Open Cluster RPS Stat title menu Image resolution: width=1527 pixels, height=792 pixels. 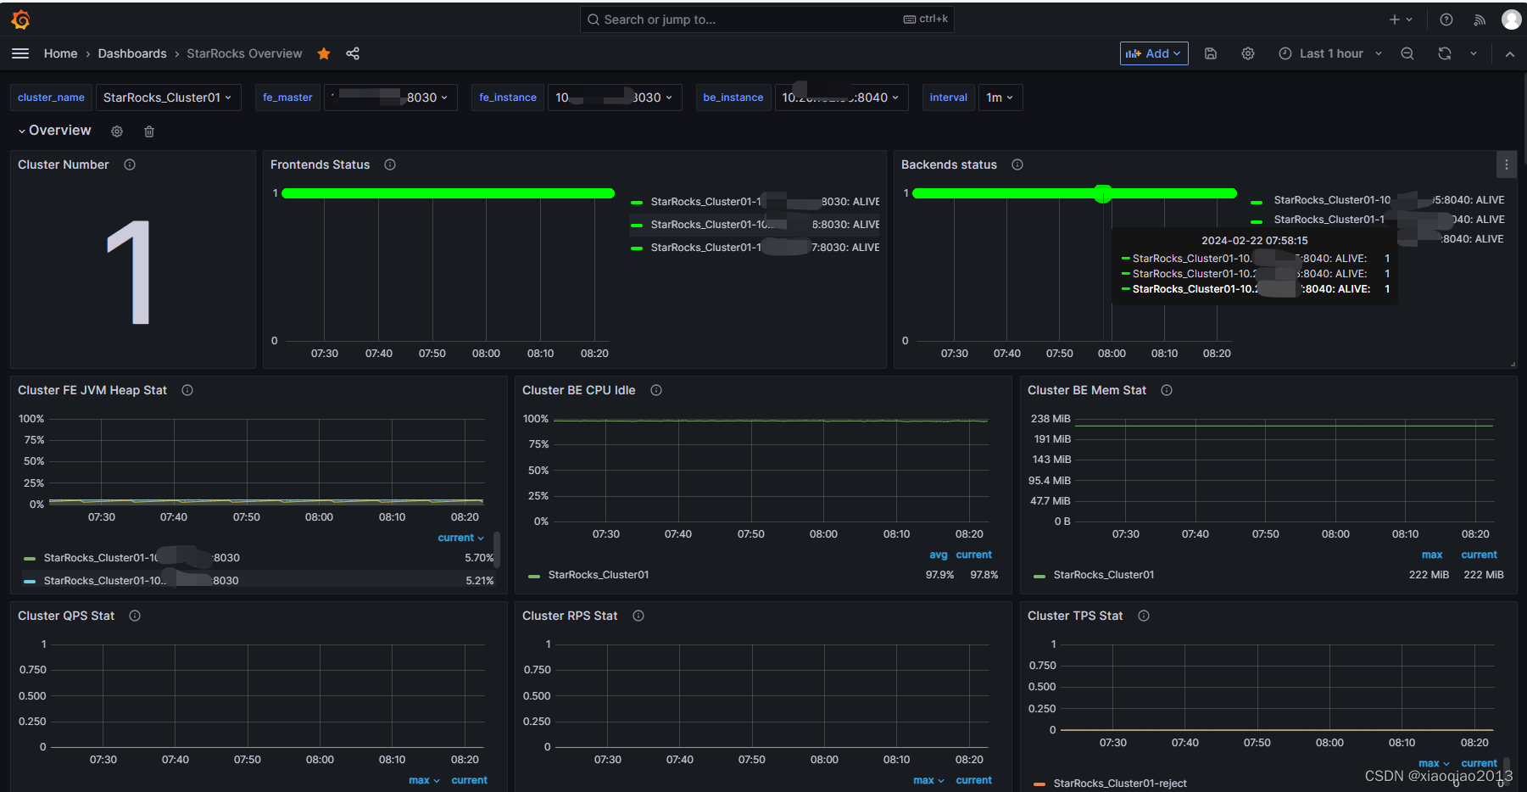tap(570, 616)
